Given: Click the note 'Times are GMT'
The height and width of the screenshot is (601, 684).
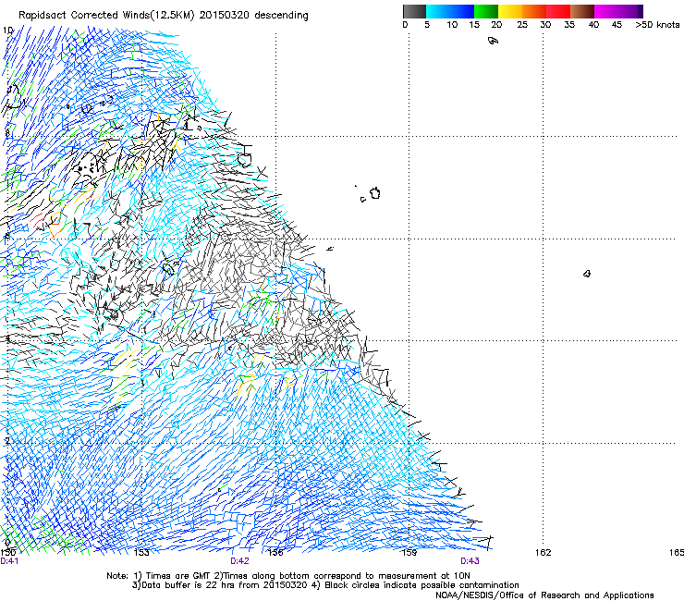Looking at the screenshot, I should point(177,576).
